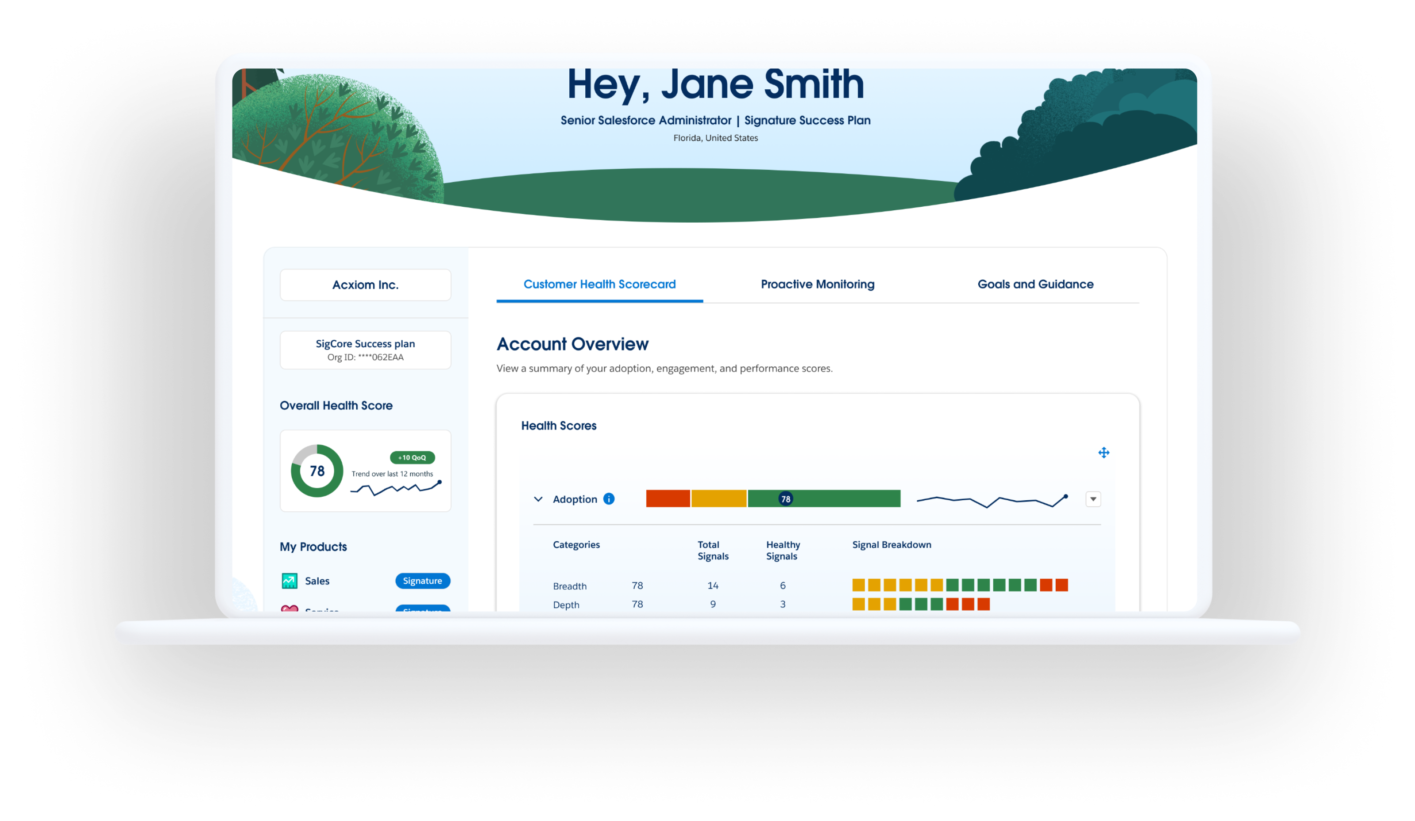Click the Acxiom Inc. button

tap(365, 285)
